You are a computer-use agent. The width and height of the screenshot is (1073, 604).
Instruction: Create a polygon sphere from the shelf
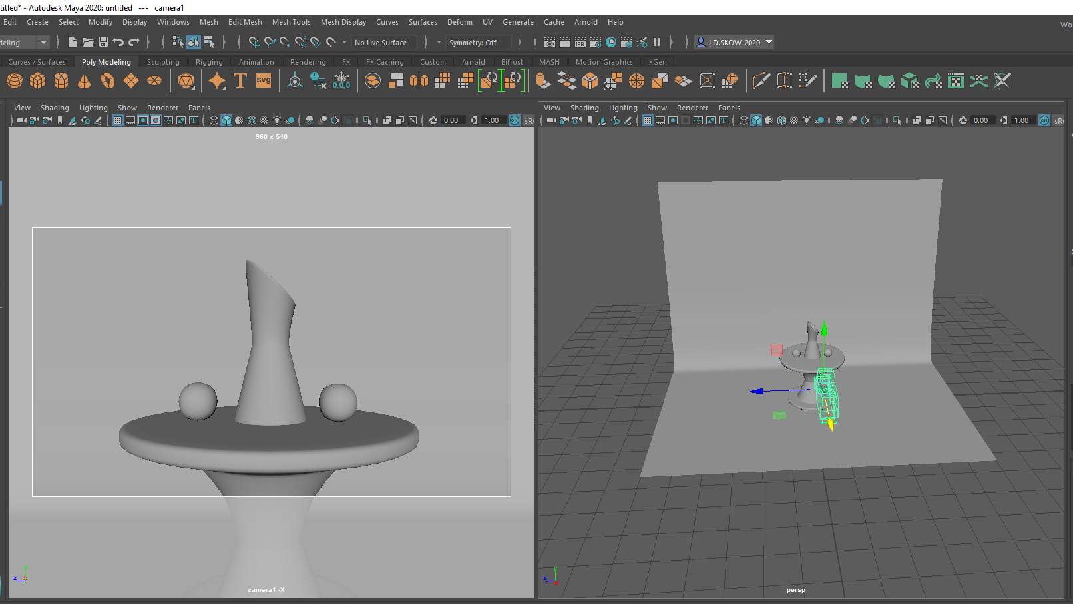(x=15, y=81)
